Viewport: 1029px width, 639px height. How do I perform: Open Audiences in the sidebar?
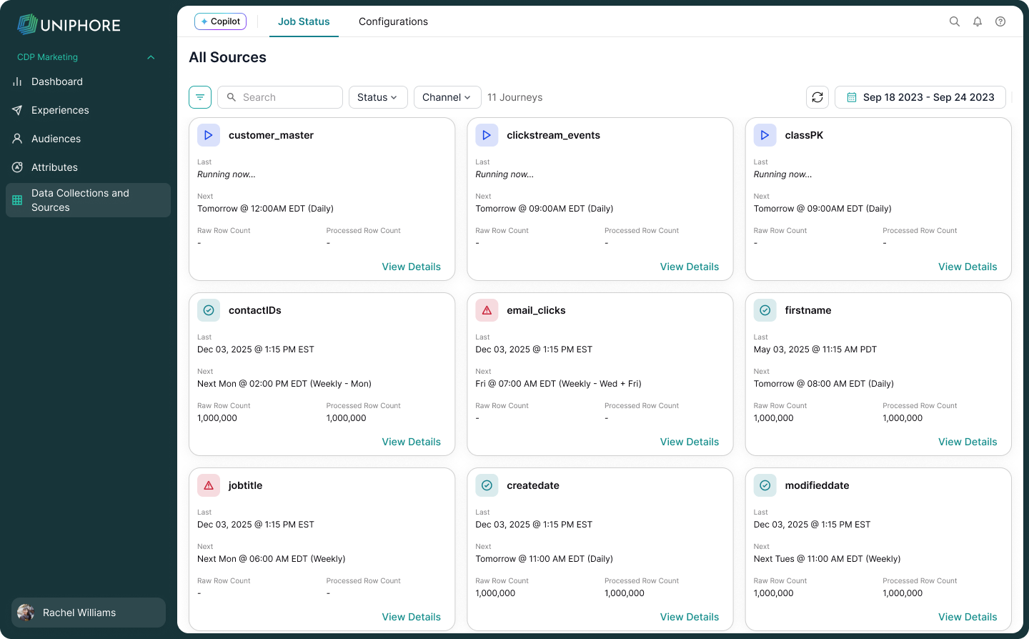[56, 139]
